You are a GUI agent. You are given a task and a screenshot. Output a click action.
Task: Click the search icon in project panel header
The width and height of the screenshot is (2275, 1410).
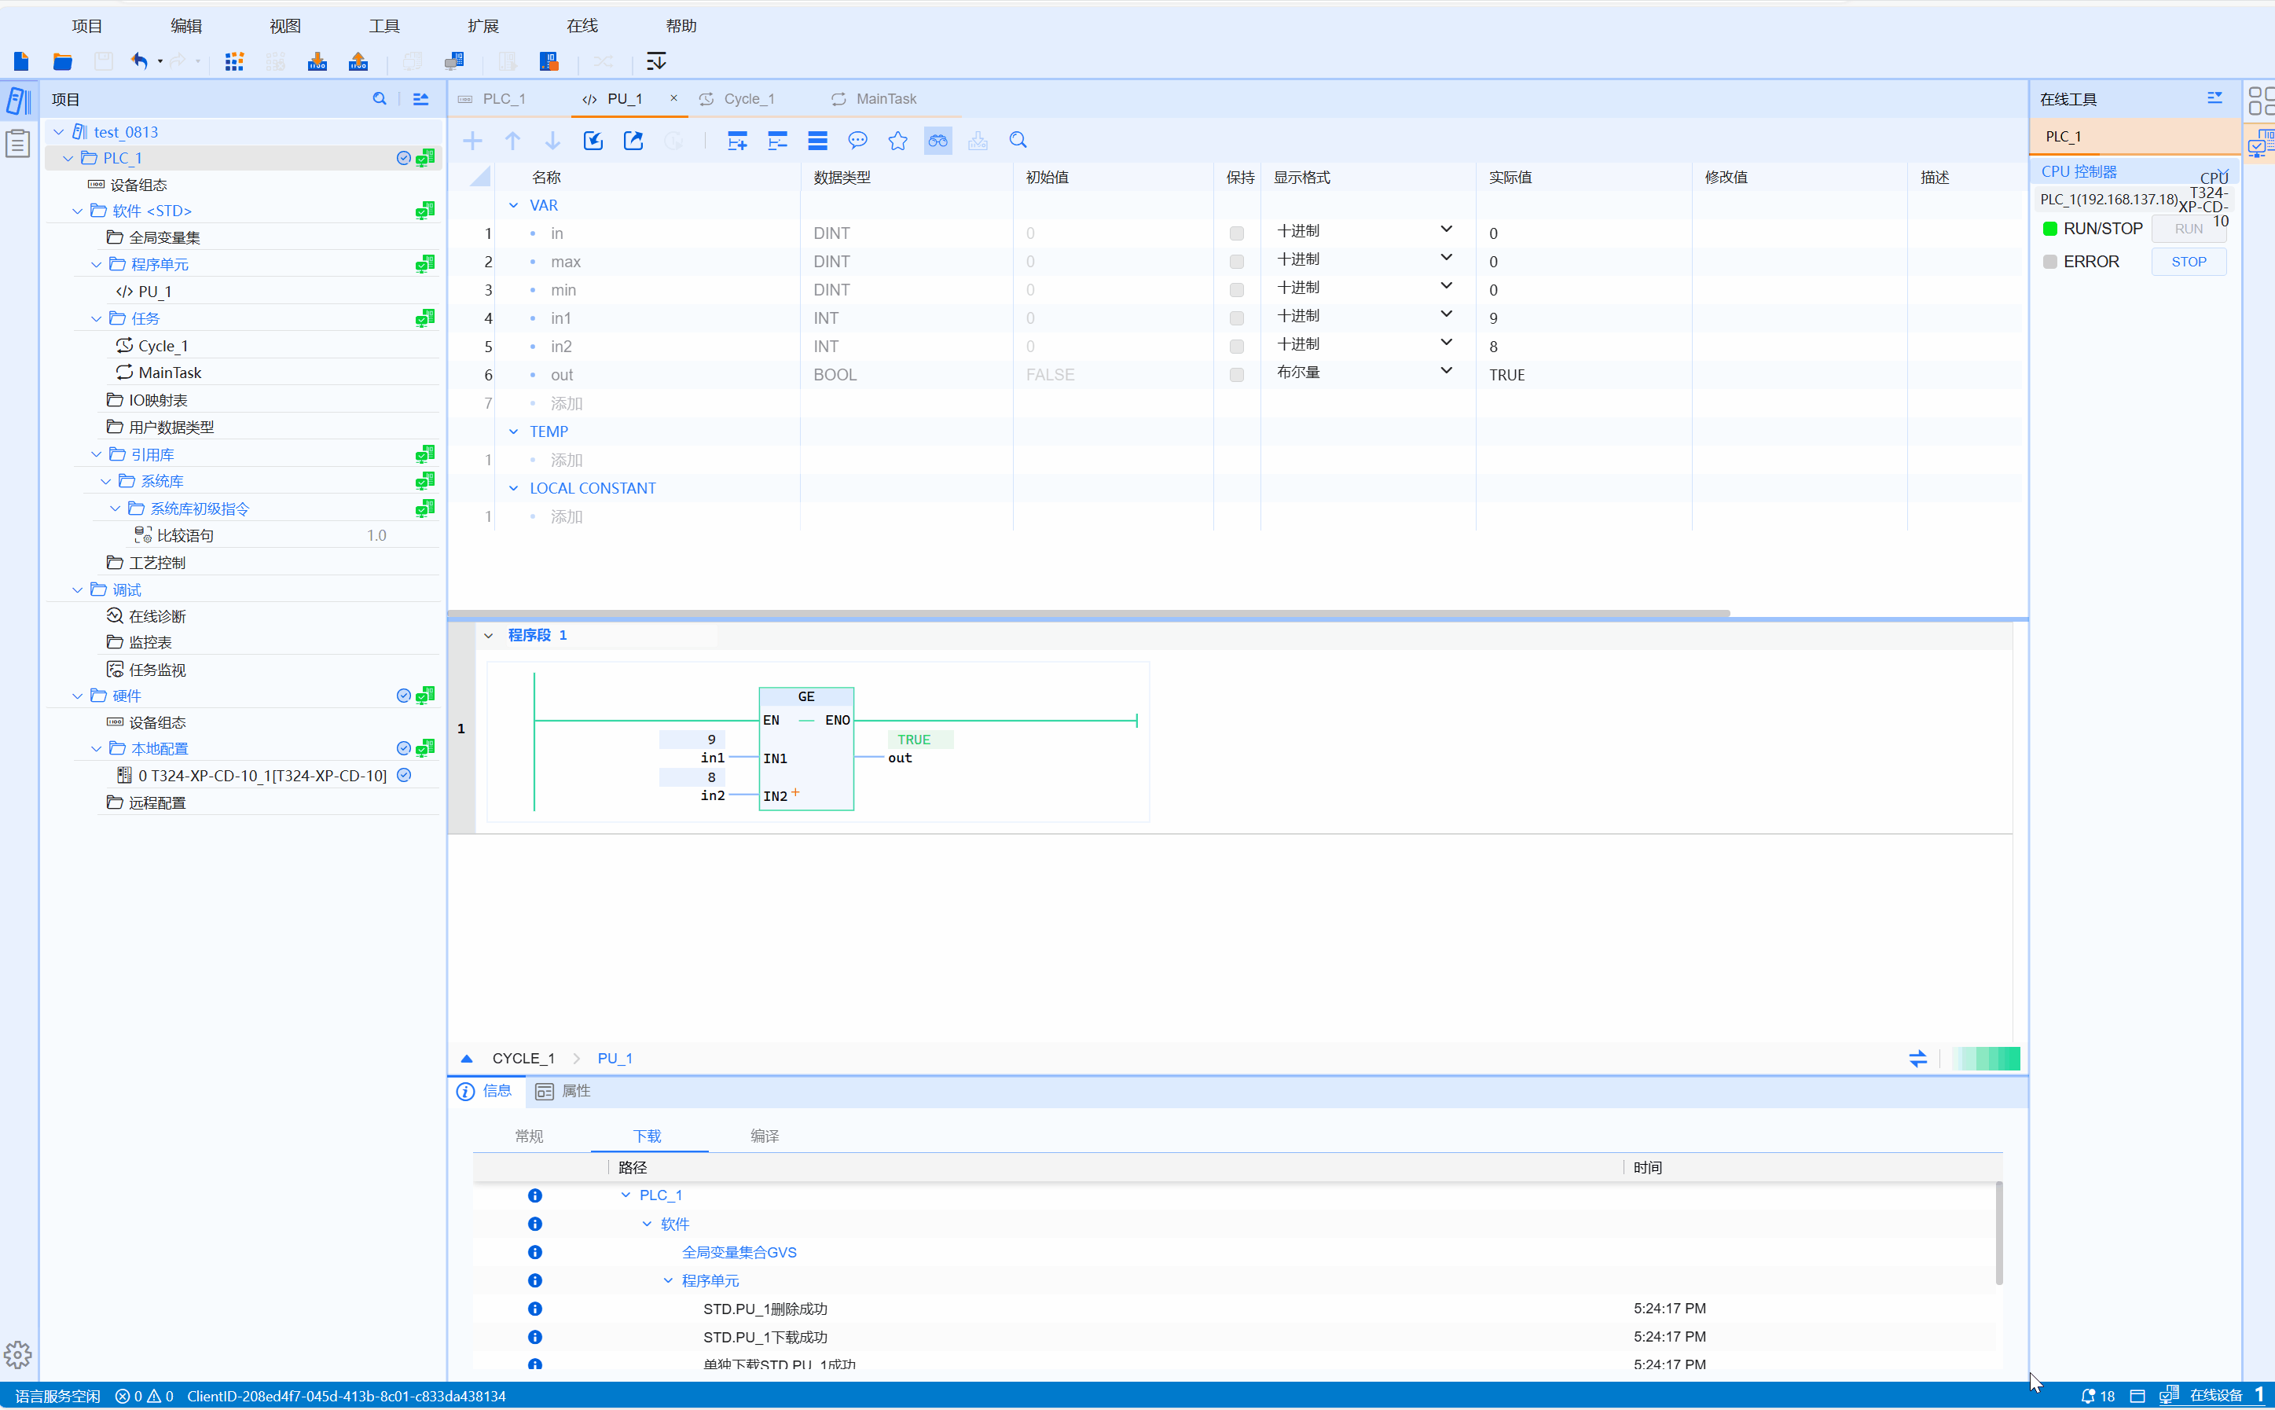[380, 99]
